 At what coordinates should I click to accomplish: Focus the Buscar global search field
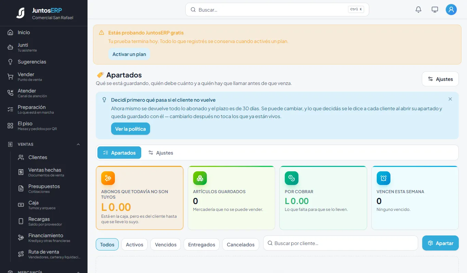(277, 10)
